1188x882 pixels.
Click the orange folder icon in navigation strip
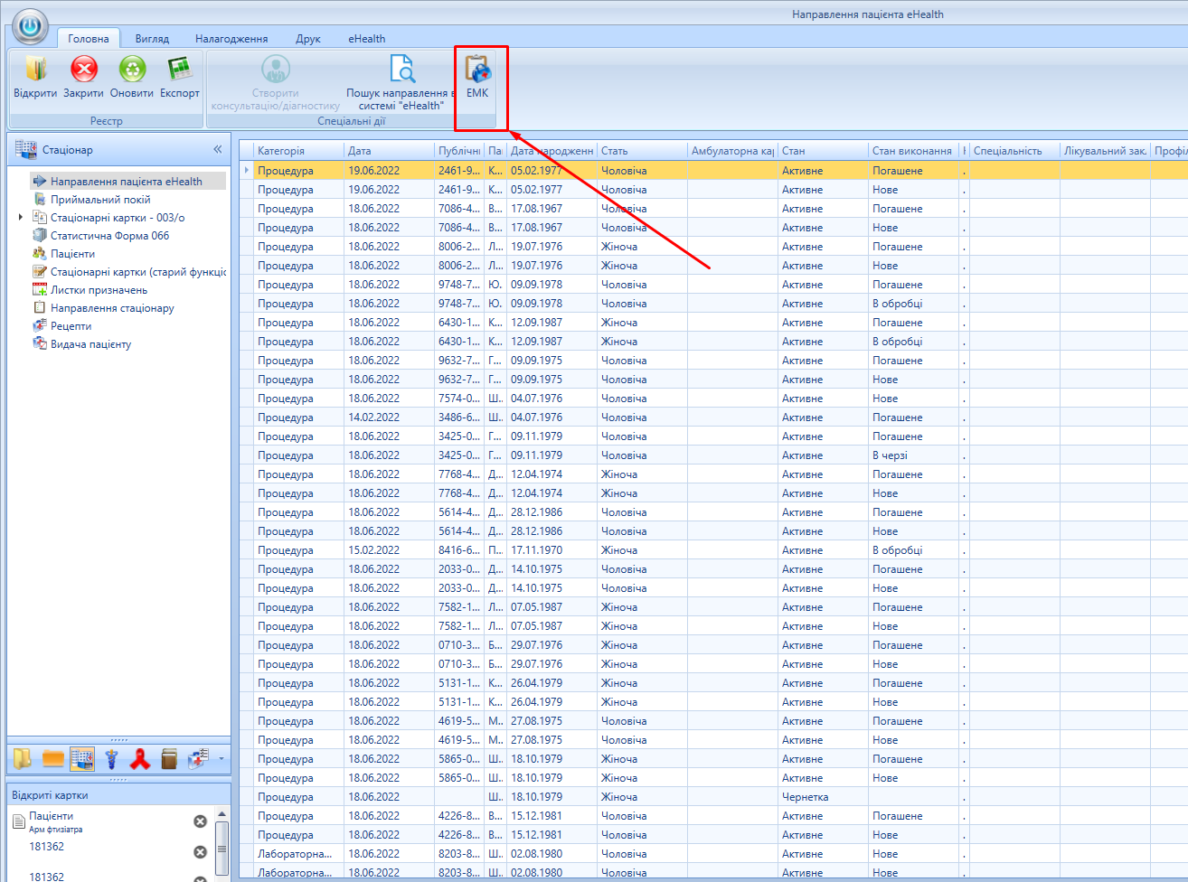tap(53, 759)
